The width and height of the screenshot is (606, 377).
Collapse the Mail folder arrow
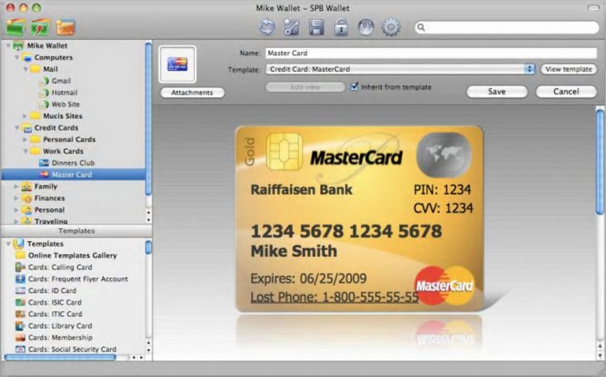[26, 69]
